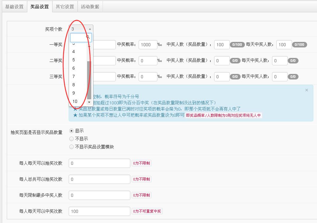Switch to the 其它设置 tab
Viewport: 317px width, 223px height.
[65, 6]
